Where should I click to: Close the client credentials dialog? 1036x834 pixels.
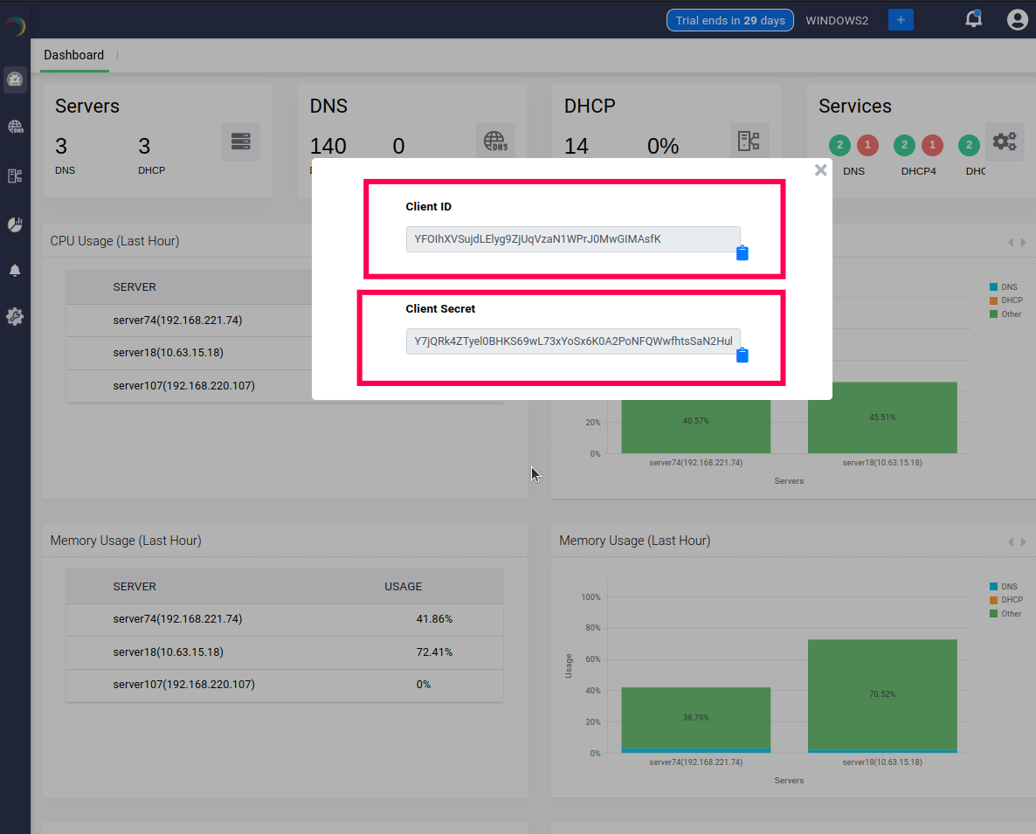[x=820, y=170]
